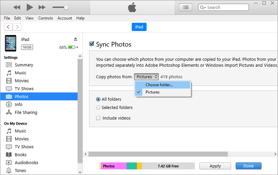
Task: Open TV Shows under Settings
Action: point(24,88)
